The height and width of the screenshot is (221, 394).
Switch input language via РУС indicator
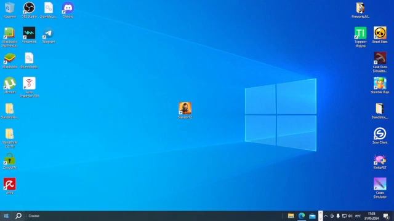[x=358, y=216]
